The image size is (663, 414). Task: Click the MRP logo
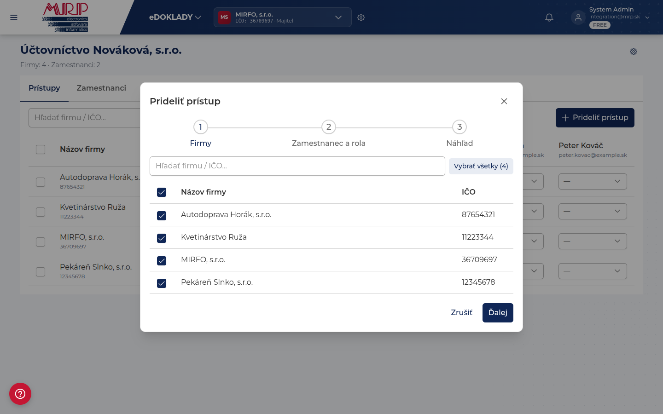point(65,17)
